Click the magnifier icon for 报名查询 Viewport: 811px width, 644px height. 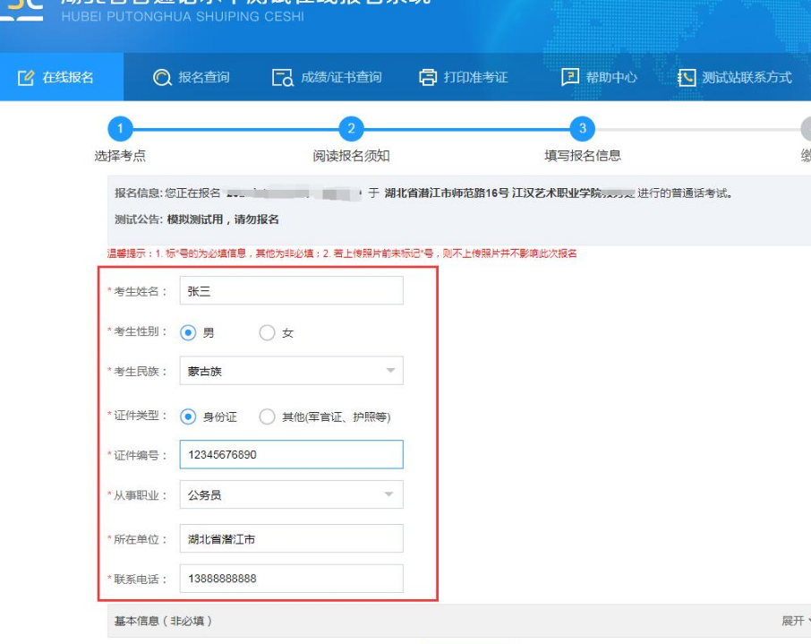click(x=162, y=78)
